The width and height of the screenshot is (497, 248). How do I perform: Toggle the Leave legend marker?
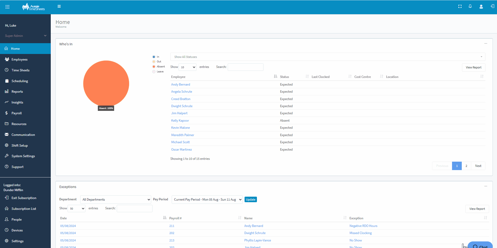tap(154, 72)
